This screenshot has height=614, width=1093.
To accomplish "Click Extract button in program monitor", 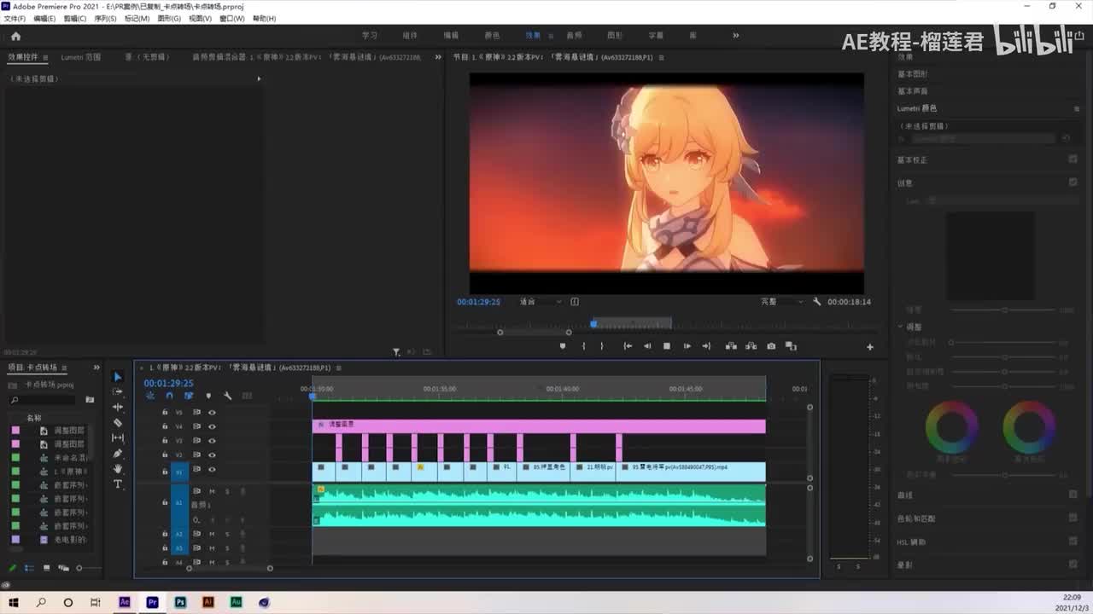I will click(751, 346).
